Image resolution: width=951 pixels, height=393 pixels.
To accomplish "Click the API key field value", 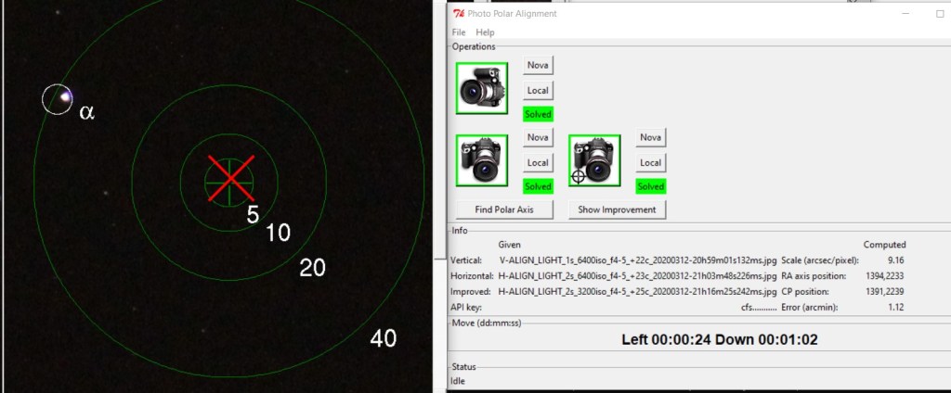I will point(757,307).
